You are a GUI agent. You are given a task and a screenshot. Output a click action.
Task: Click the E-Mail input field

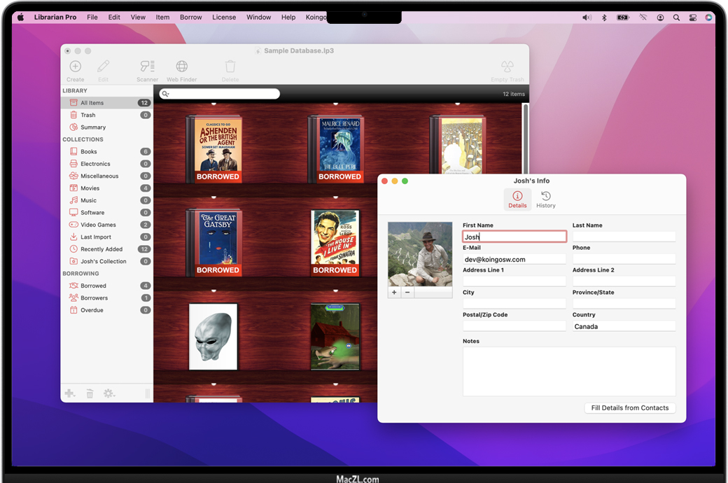coord(514,259)
